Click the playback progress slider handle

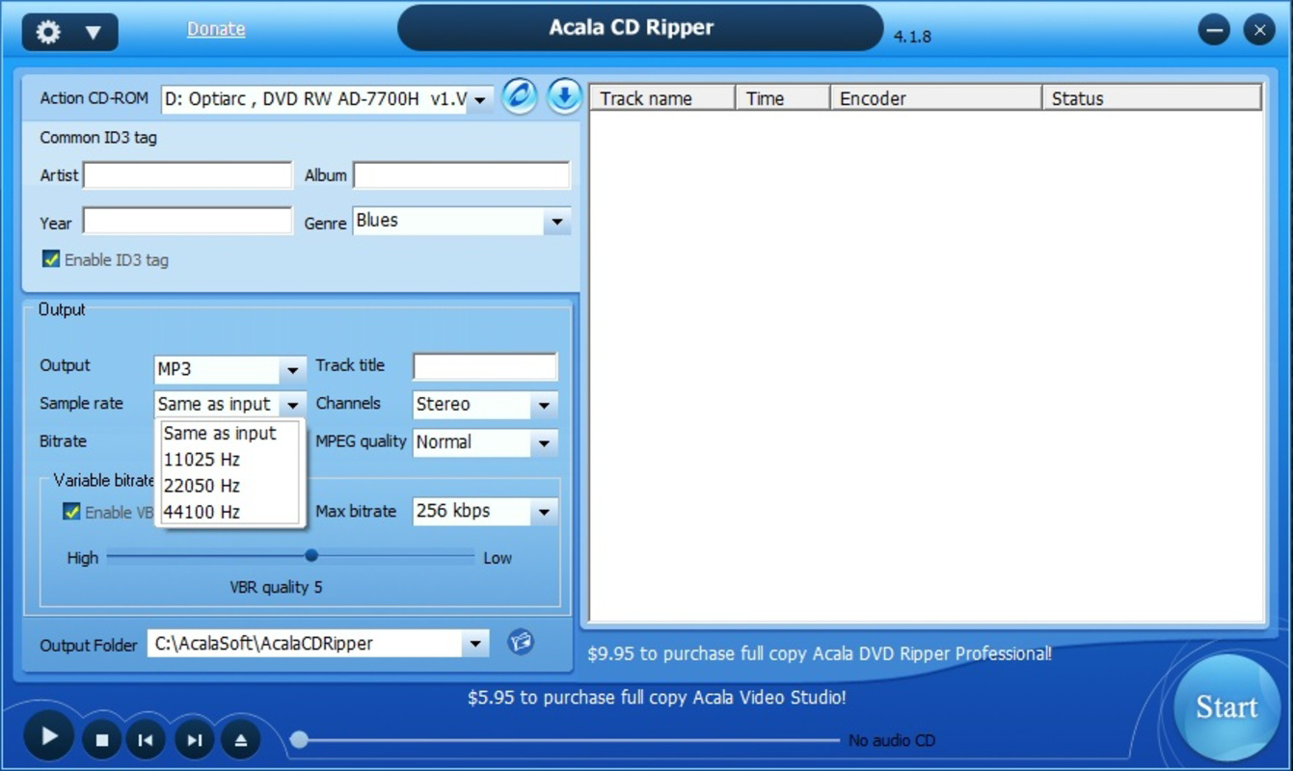tap(300, 739)
